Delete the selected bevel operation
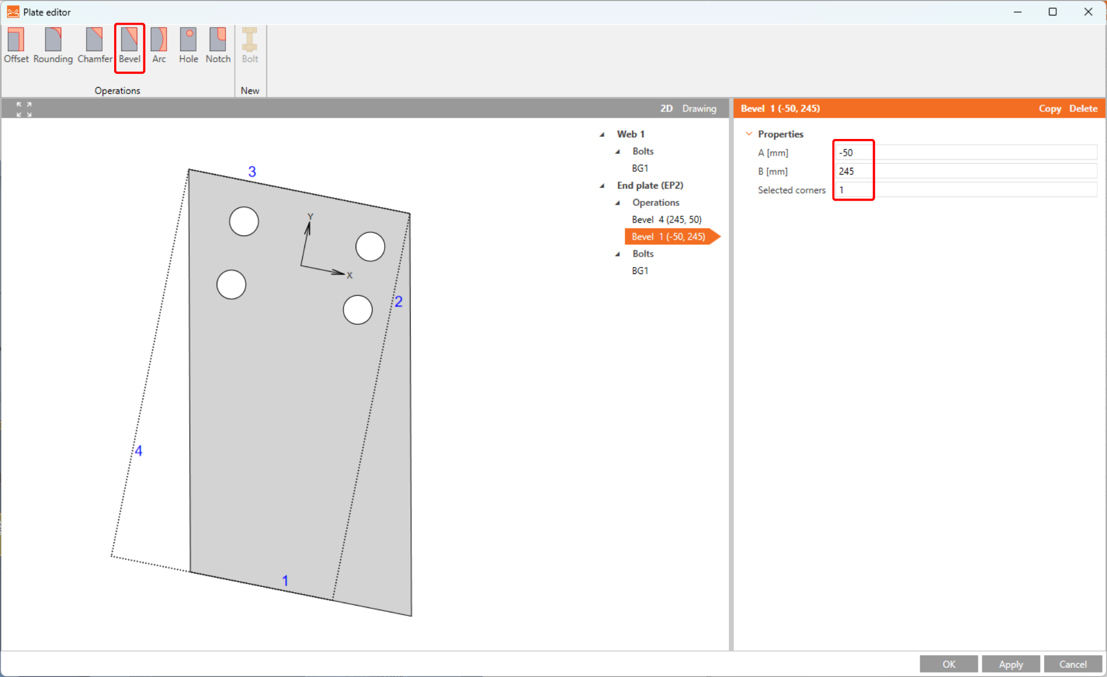 (x=1083, y=108)
